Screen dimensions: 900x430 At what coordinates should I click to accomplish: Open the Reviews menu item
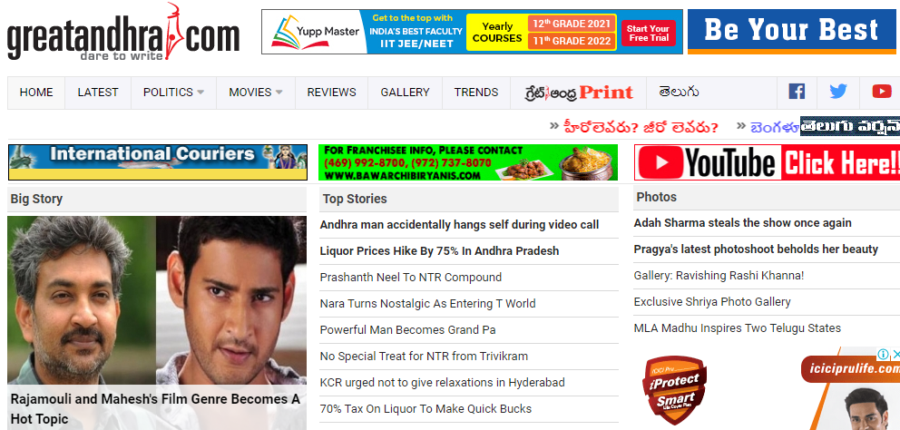coord(332,93)
